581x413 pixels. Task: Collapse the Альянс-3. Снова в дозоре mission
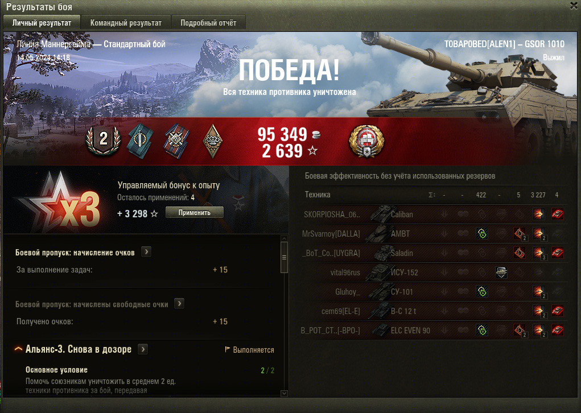18,349
